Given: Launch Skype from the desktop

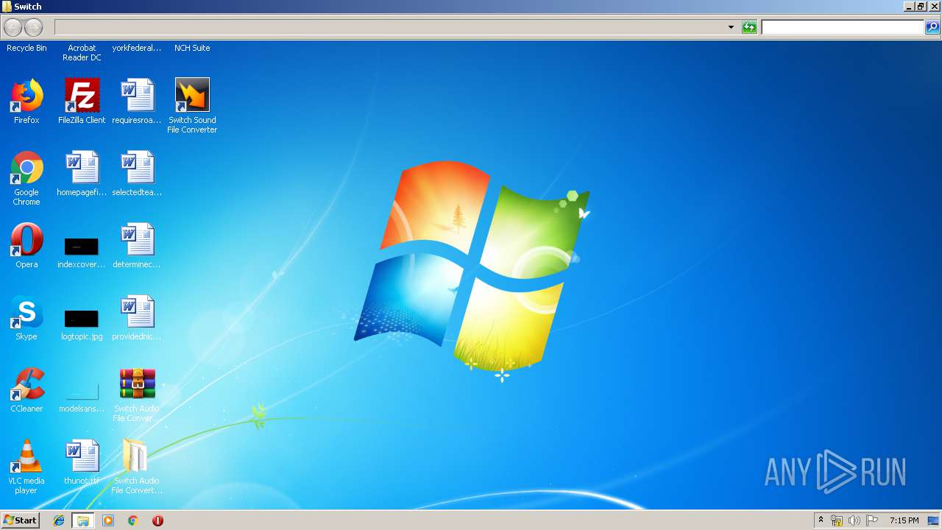Looking at the screenshot, I should tap(26, 318).
